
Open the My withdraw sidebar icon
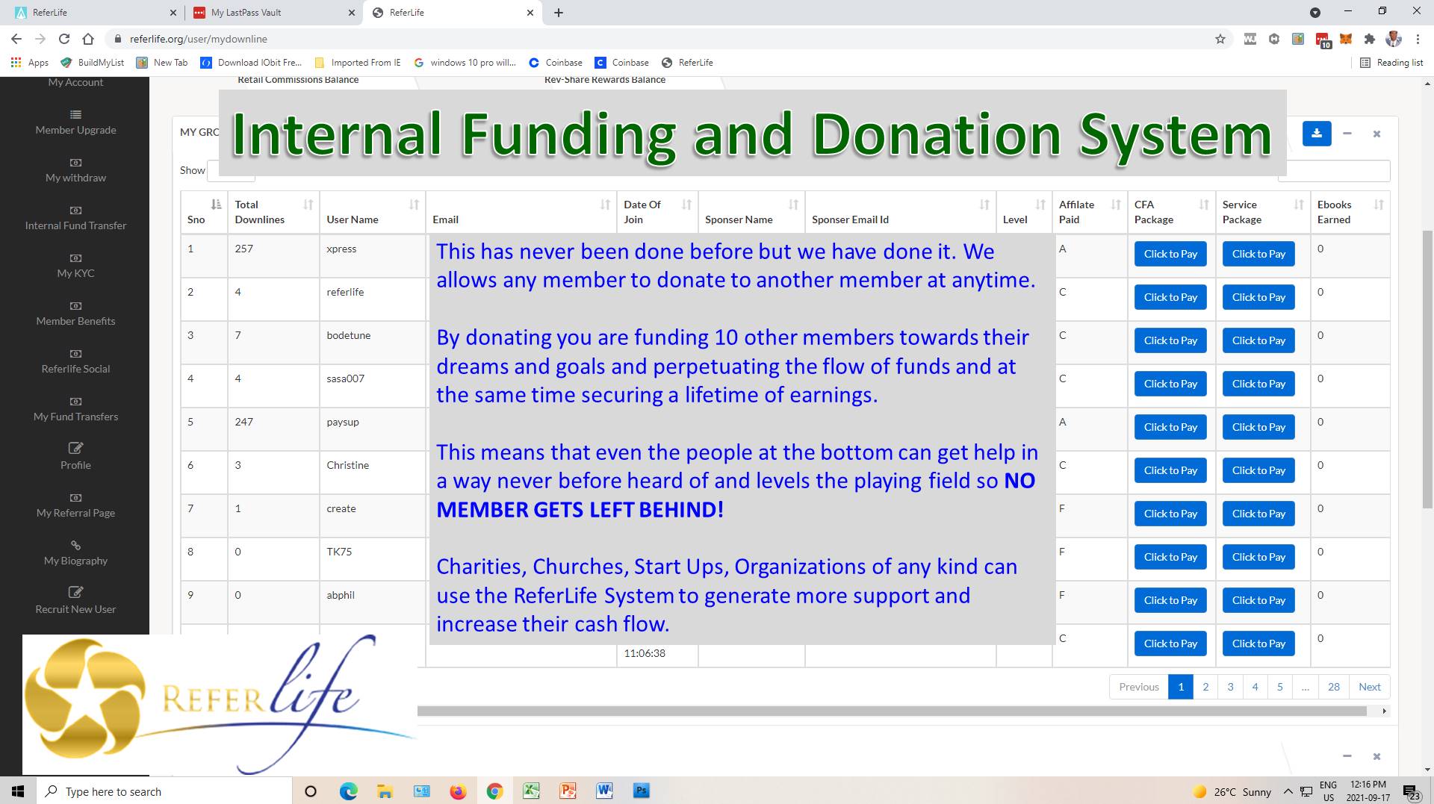[75, 162]
